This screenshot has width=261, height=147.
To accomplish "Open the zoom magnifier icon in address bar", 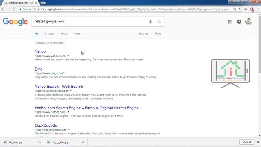I will tap(234, 9).
